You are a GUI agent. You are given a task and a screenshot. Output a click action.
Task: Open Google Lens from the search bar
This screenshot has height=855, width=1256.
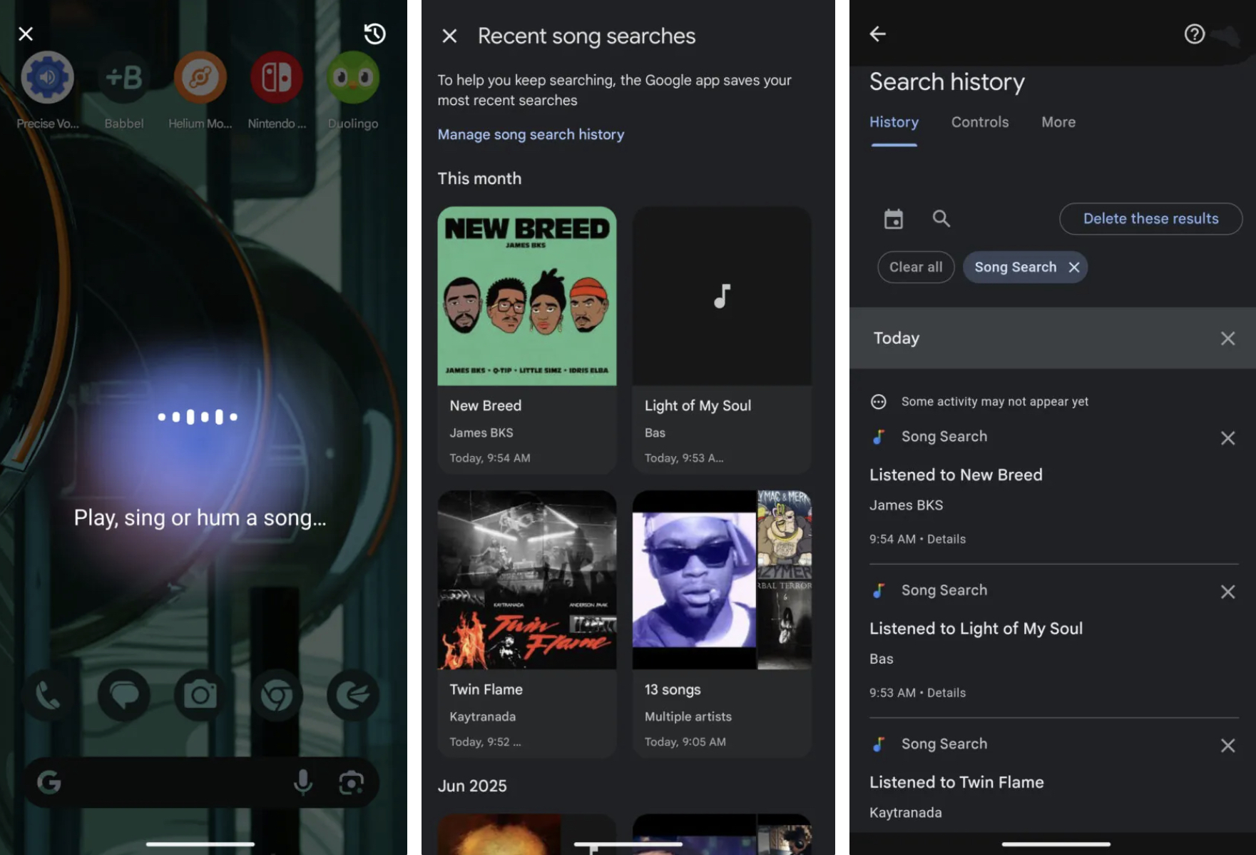click(351, 782)
